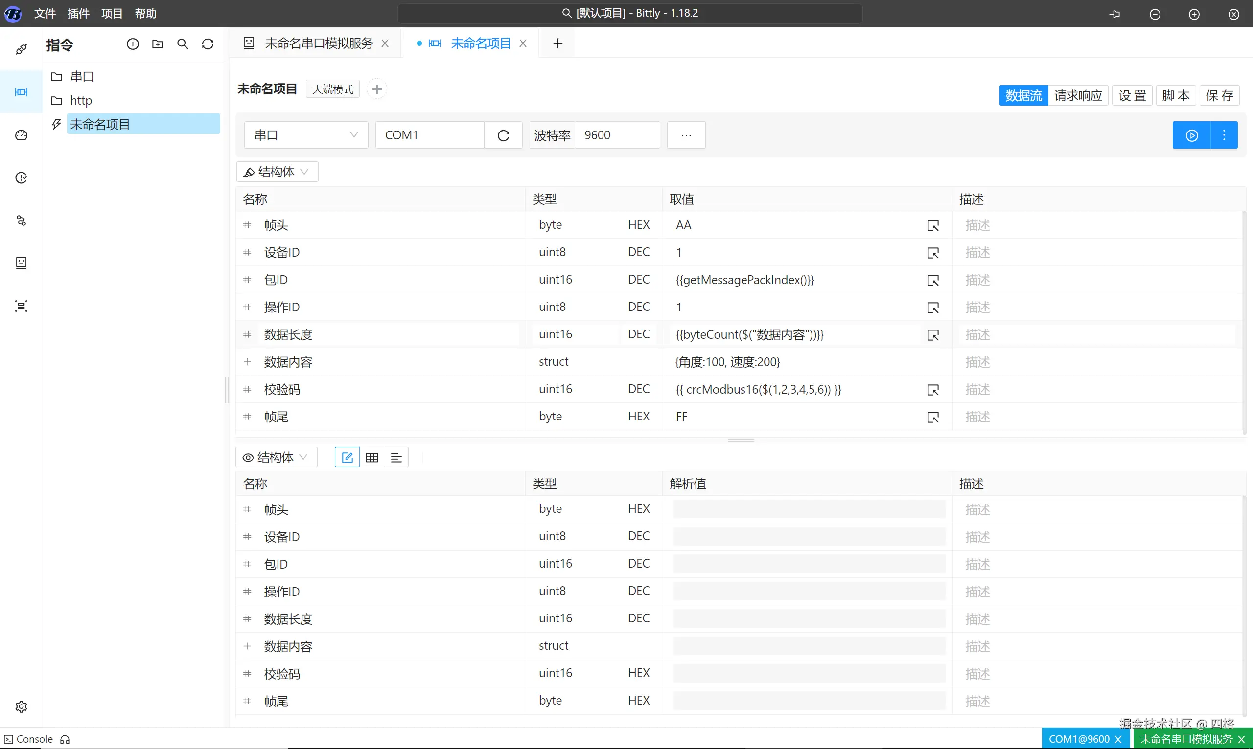Image resolution: width=1253 pixels, height=749 pixels.
Task: Switch parse view to table mode
Action: tap(372, 457)
